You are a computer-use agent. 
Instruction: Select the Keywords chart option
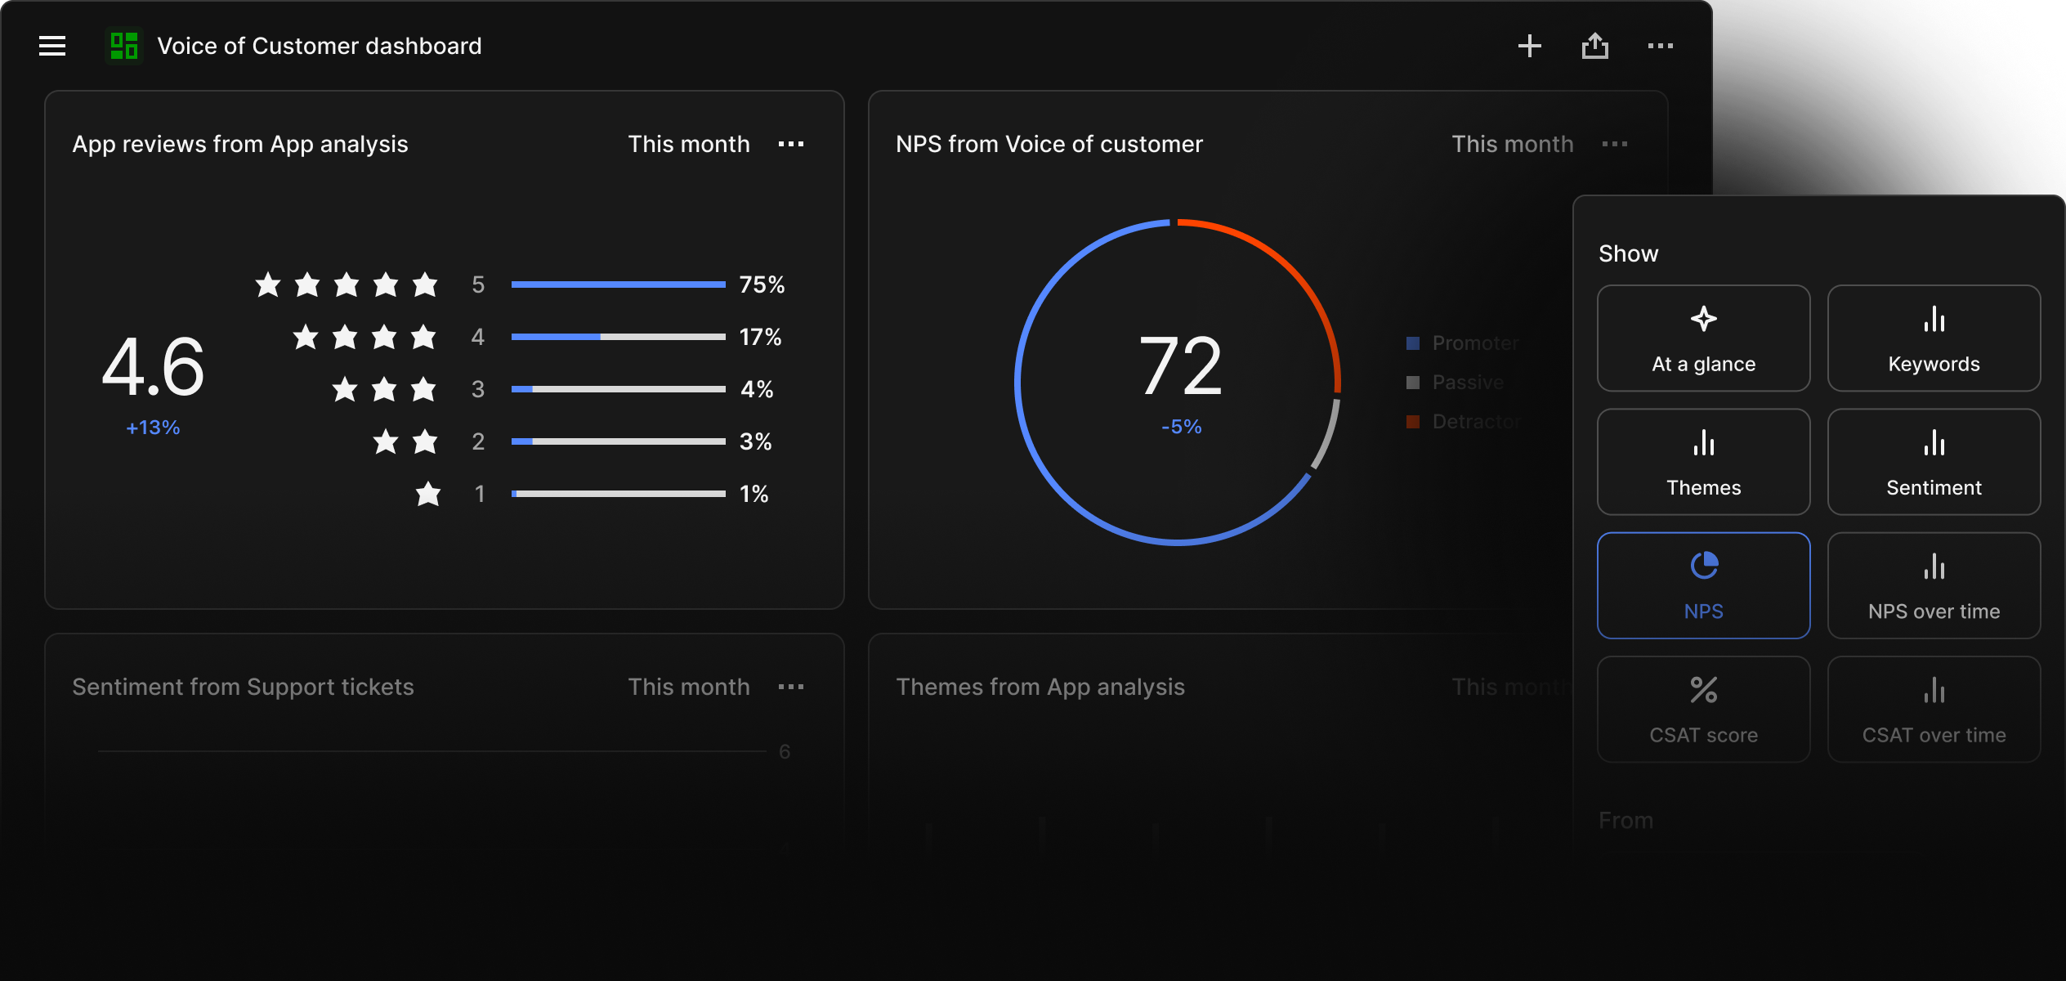(x=1933, y=338)
